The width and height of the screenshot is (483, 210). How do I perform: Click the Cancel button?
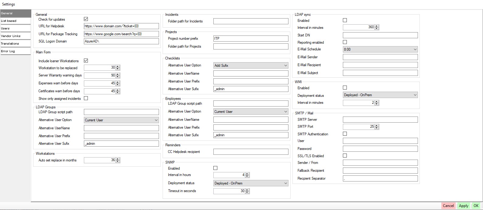(448, 206)
